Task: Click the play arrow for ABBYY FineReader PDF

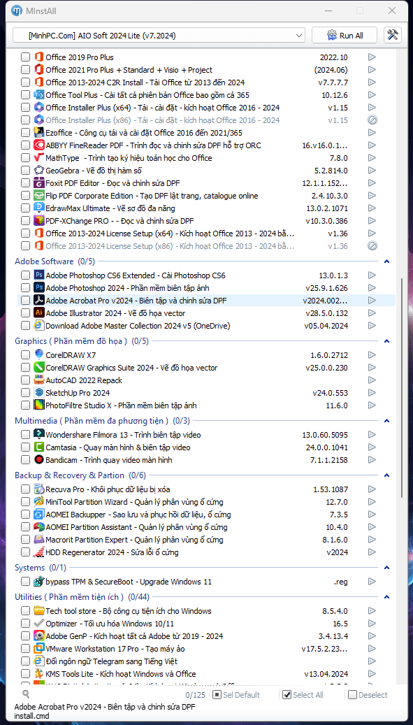Action: (x=372, y=145)
